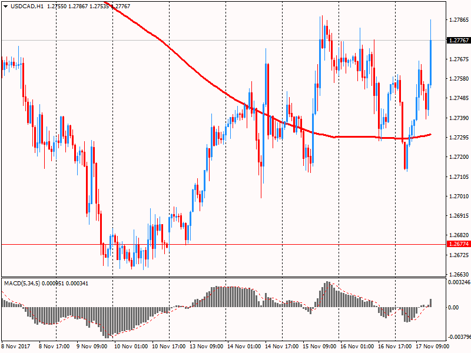Click time axis label 13 Nov 09:00
The image size is (471, 353).
(207, 346)
